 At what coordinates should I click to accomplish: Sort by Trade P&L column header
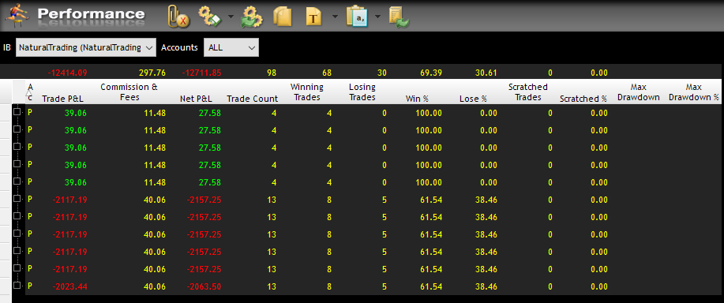pos(63,98)
